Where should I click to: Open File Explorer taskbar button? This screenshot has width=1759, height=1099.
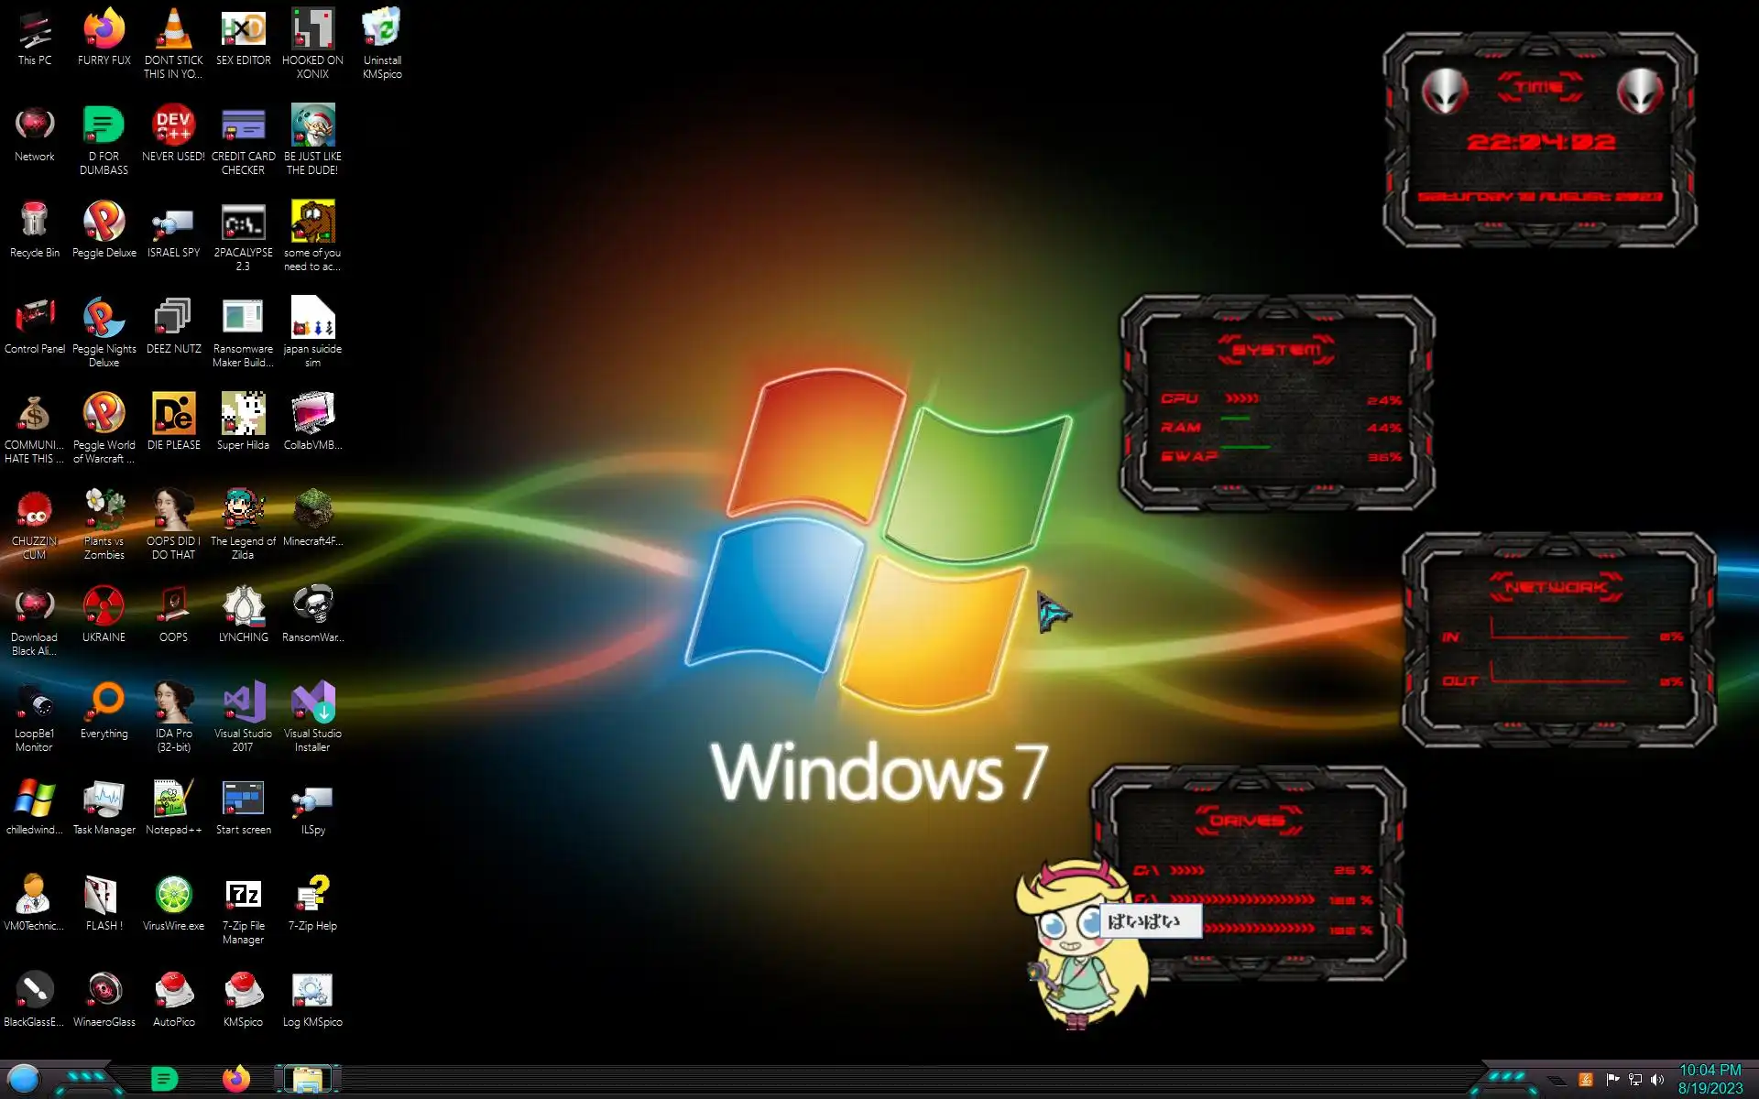[307, 1079]
